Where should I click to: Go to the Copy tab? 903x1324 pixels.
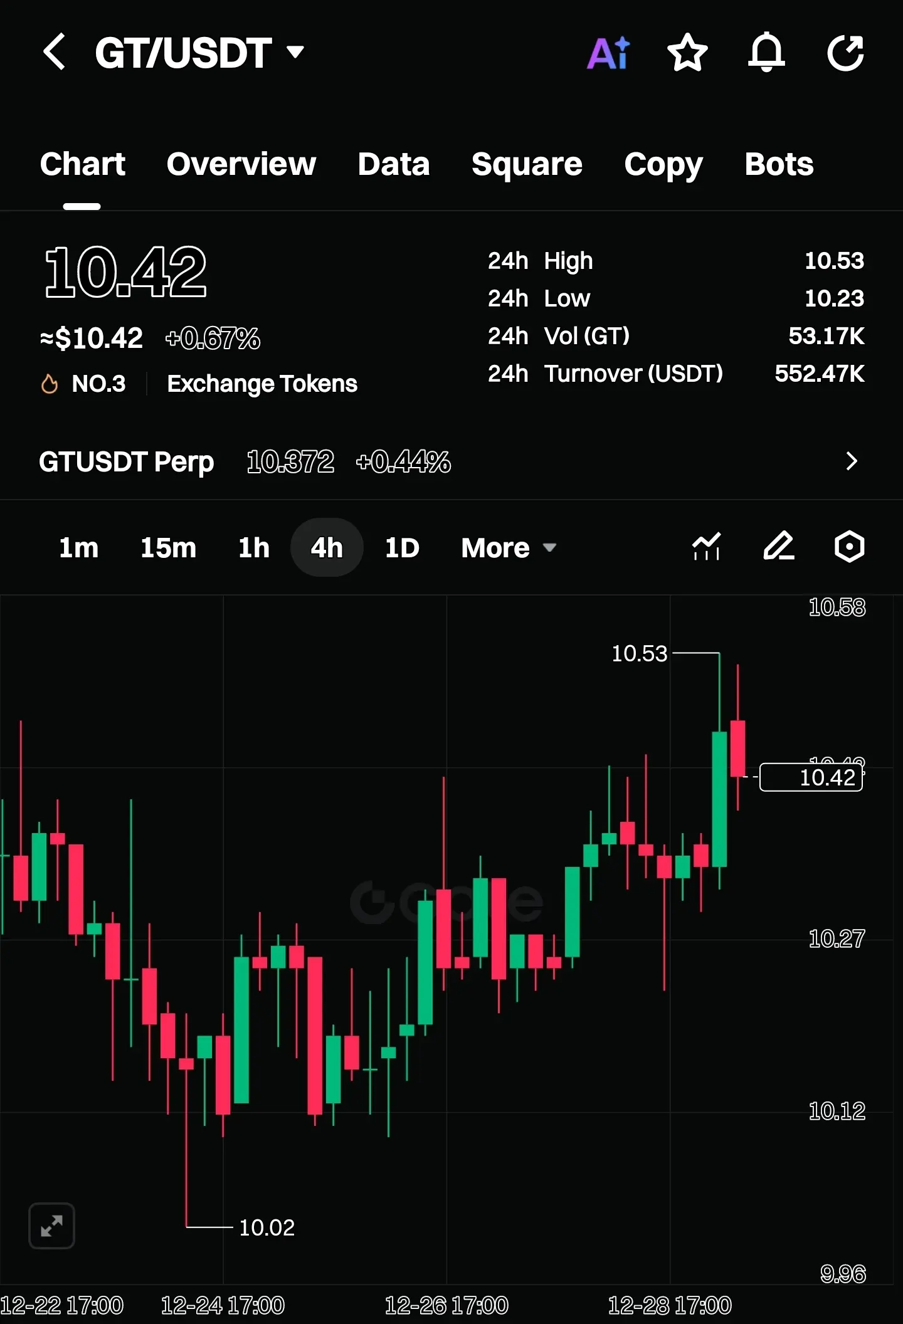(x=663, y=165)
